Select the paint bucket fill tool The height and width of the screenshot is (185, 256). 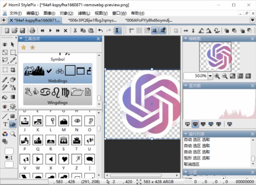click(x=5, y=97)
